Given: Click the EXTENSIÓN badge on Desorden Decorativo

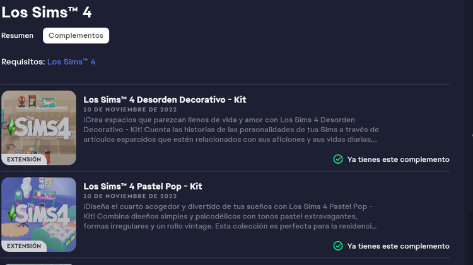Looking at the screenshot, I should 24,159.
